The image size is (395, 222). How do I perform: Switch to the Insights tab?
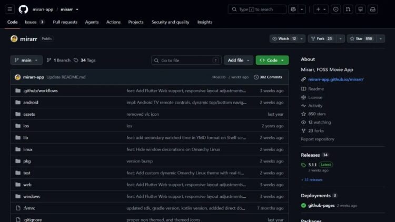(x=204, y=22)
